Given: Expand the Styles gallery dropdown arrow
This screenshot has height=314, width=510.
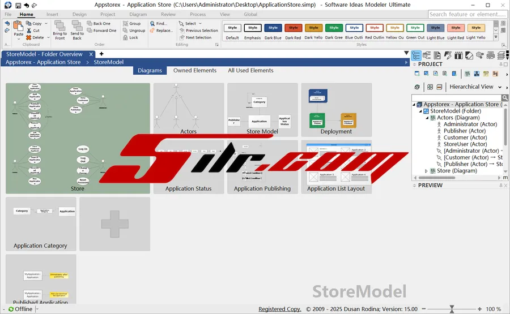Looking at the screenshot, I should click(496, 37).
